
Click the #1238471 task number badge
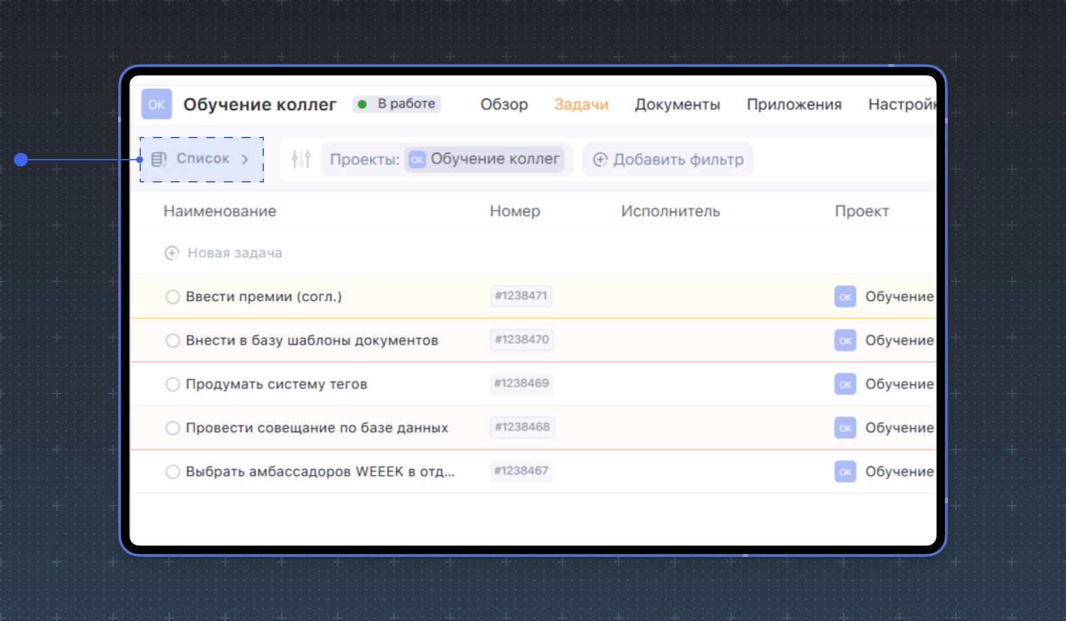(x=521, y=296)
